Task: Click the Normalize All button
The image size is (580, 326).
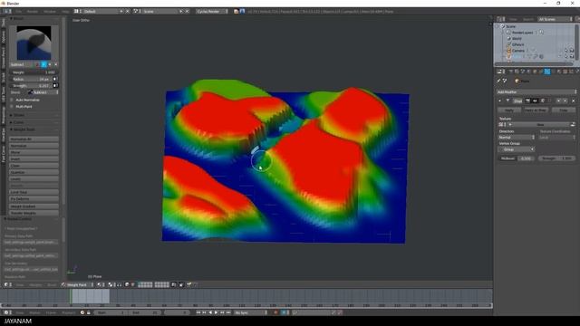Action: click(34, 139)
